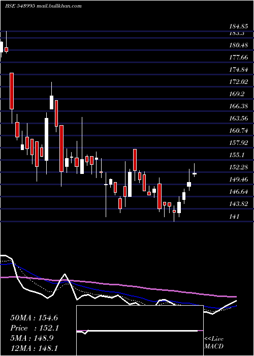Click the 50MA : 154.6 readout
This screenshot has height=356, width=254.
(x=34, y=318)
